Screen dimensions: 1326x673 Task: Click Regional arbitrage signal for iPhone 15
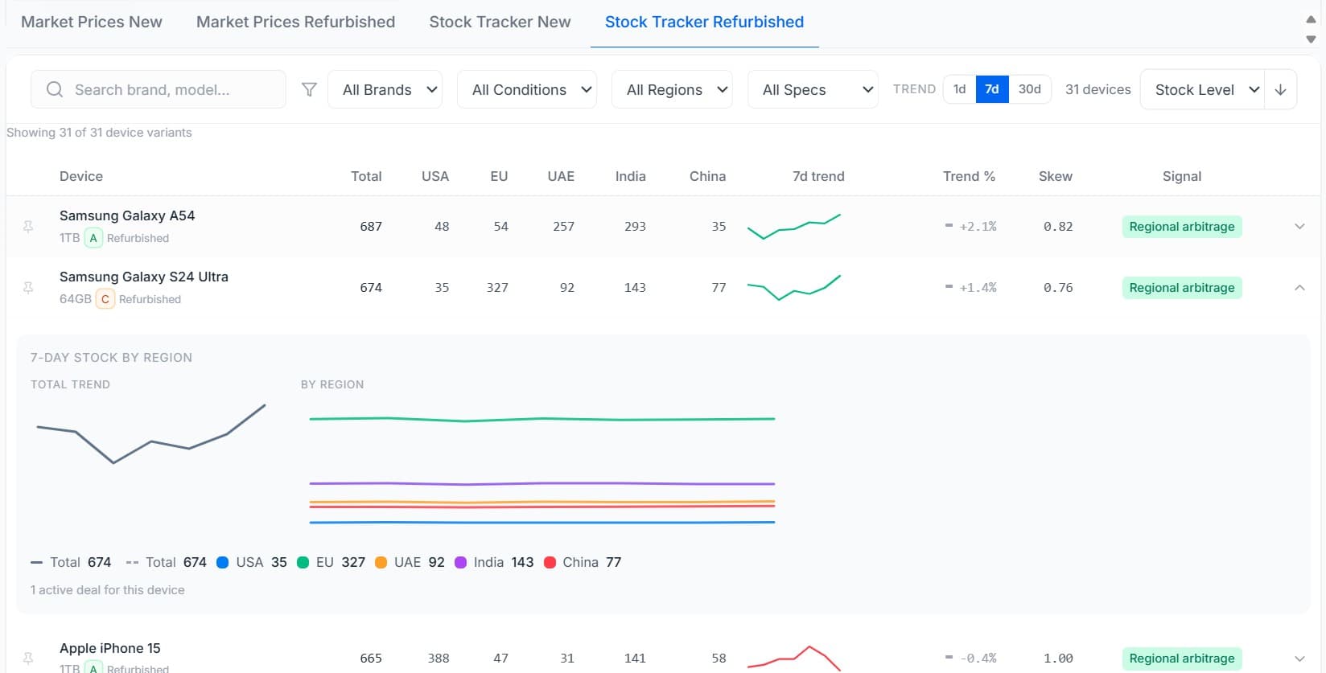point(1181,659)
